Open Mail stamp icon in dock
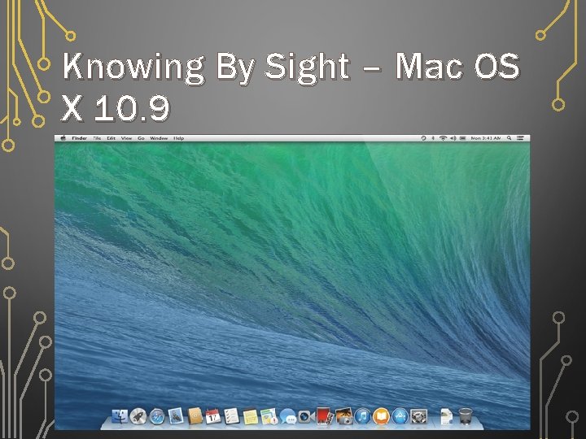 (x=176, y=416)
